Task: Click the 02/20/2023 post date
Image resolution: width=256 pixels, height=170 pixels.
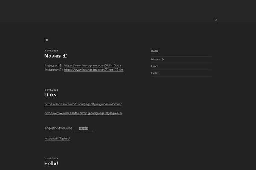Action: (x=51, y=51)
